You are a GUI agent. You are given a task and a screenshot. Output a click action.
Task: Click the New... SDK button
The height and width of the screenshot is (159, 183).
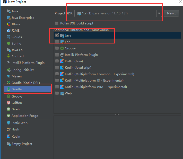pyautogui.click(x=171, y=13)
